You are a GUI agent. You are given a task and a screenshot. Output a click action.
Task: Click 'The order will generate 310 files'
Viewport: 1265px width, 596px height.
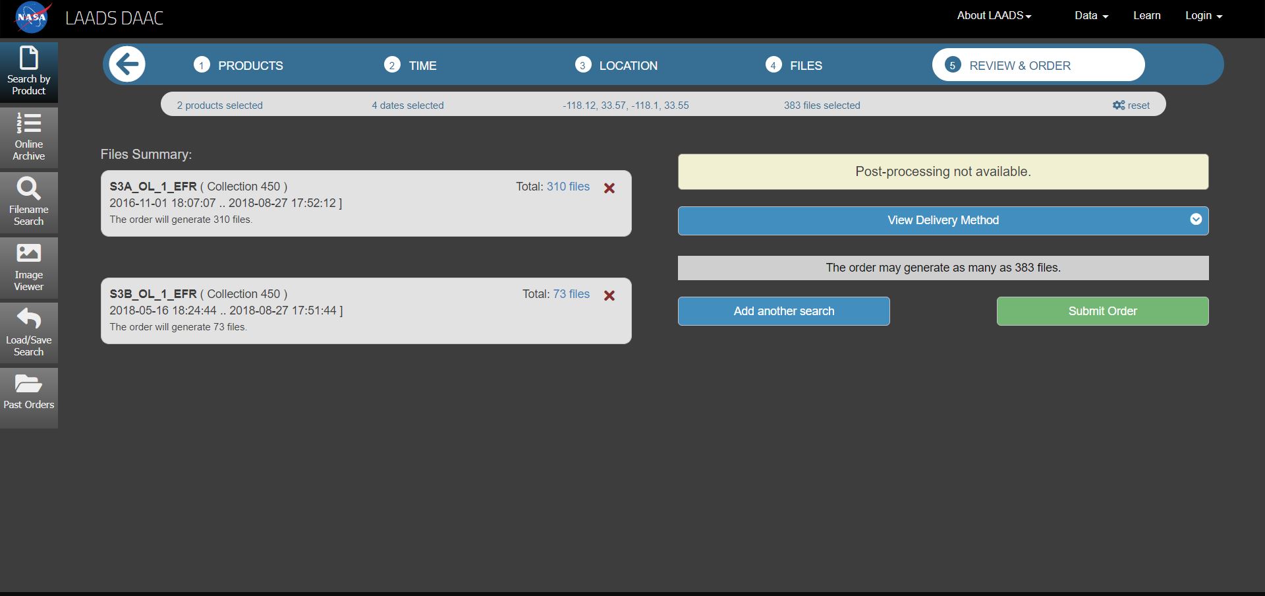click(181, 220)
